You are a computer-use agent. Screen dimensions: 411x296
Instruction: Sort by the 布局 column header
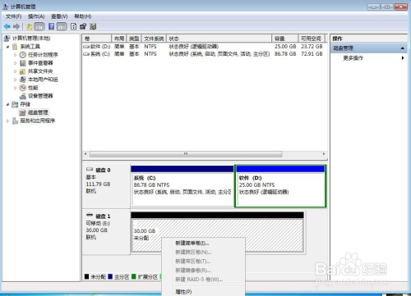point(119,39)
